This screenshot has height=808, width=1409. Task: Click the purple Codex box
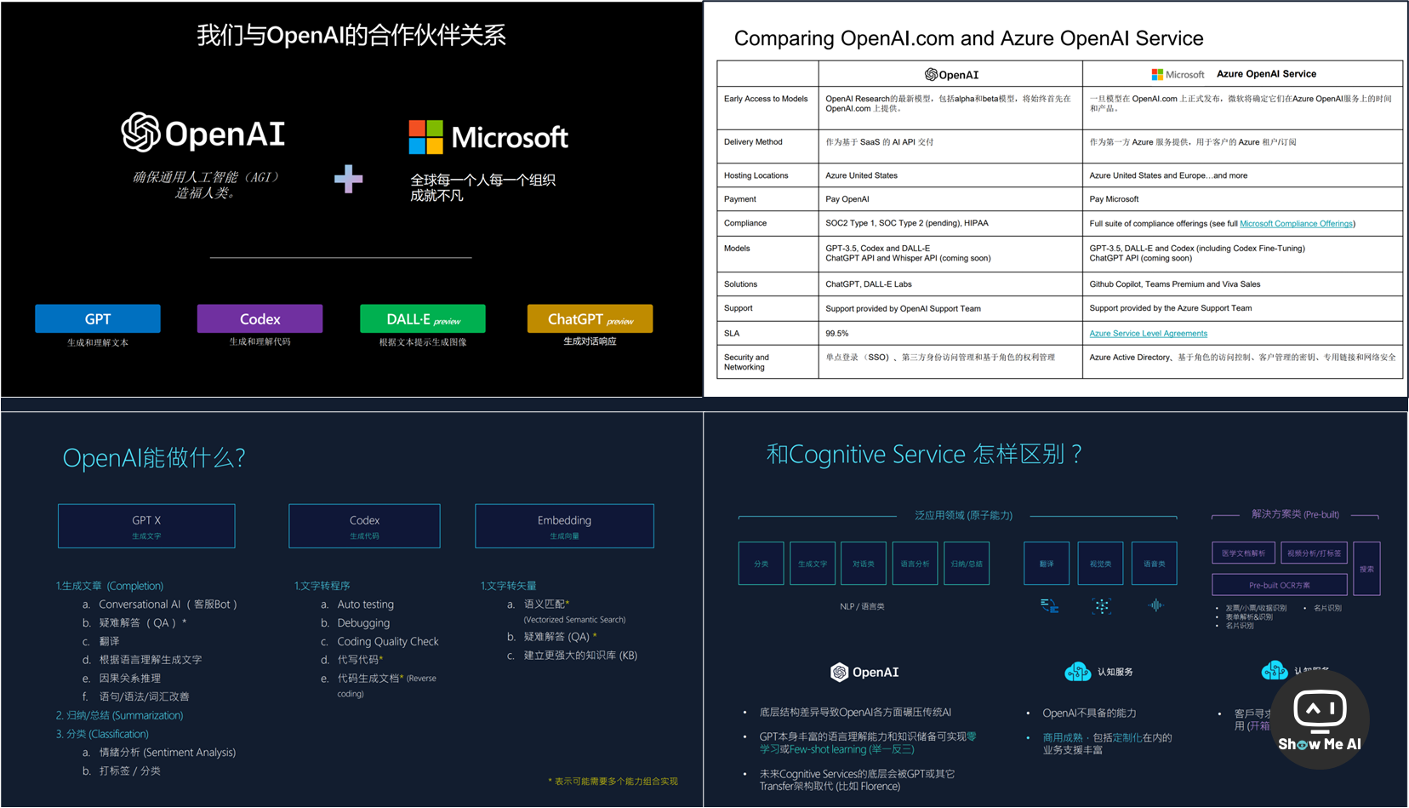coord(260,318)
